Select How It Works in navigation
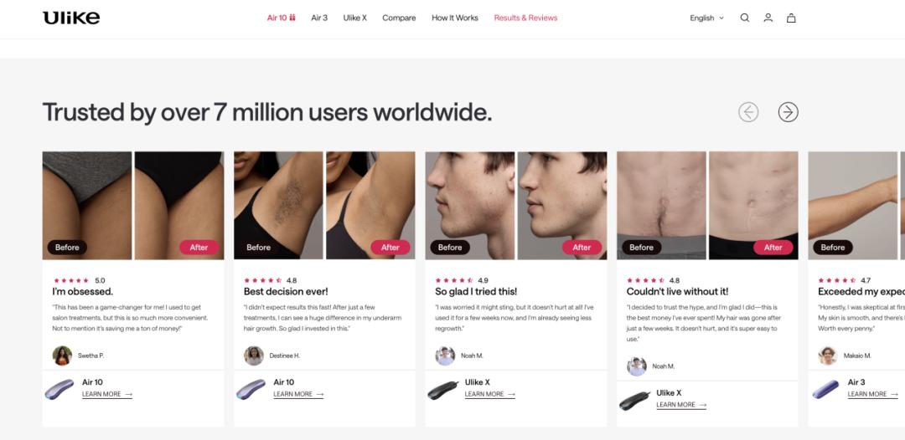The width and height of the screenshot is (905, 440). pos(455,18)
